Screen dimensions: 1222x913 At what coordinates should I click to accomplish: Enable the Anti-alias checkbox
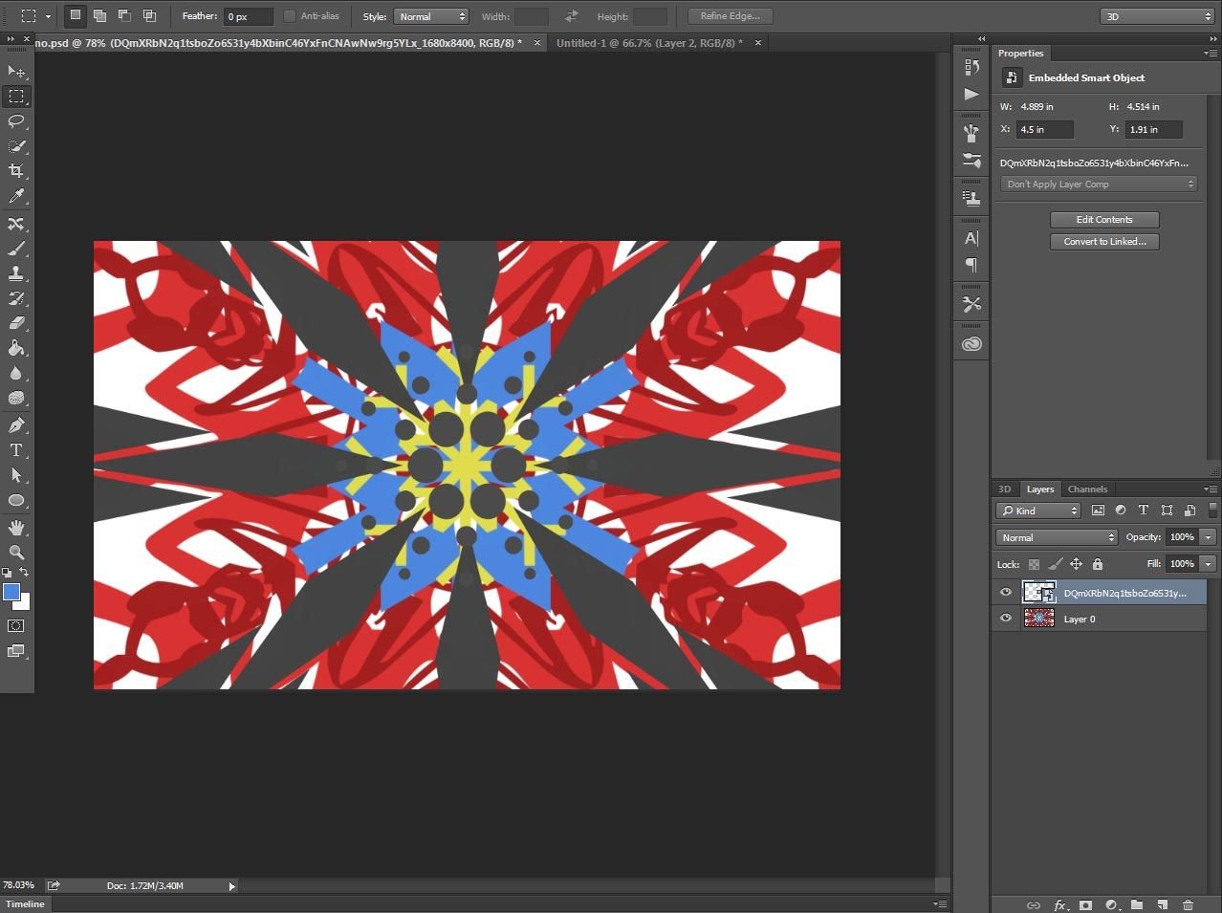coord(290,16)
